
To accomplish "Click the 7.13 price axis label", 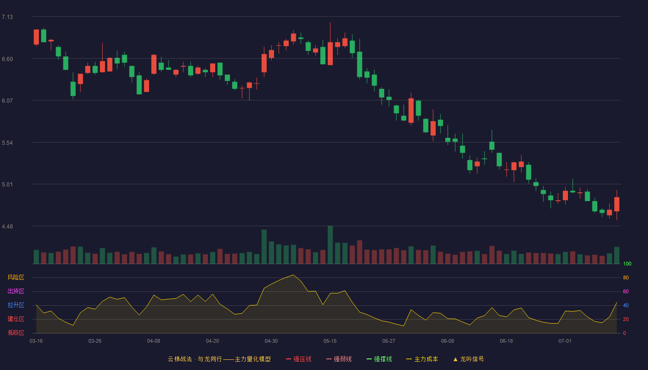I will 7,17.
